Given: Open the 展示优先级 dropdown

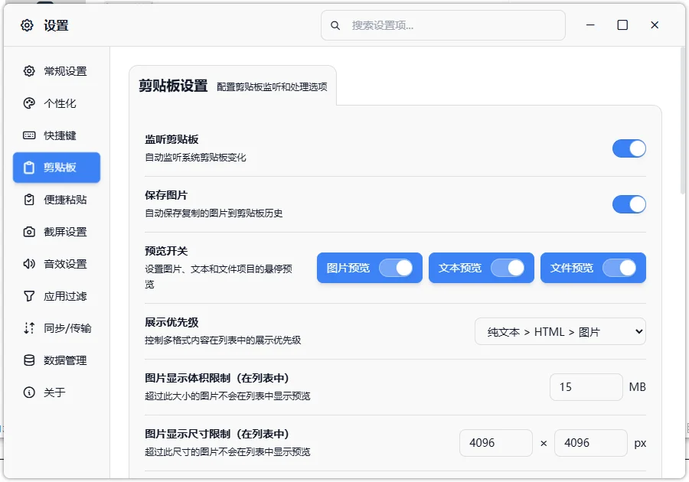Looking at the screenshot, I should 560,331.
